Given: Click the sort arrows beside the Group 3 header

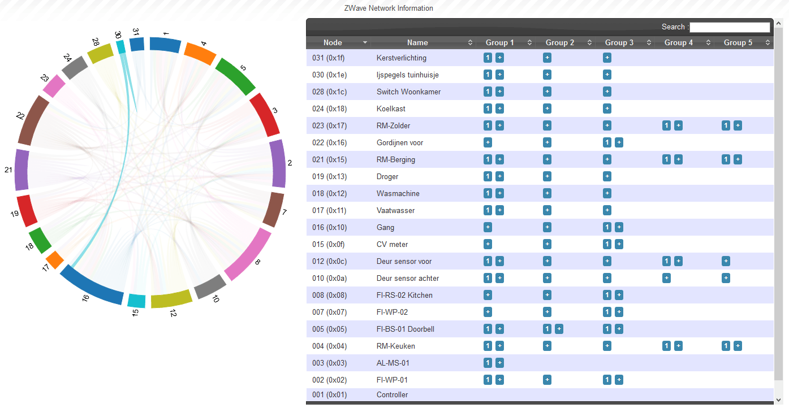Looking at the screenshot, I should click(x=649, y=42).
